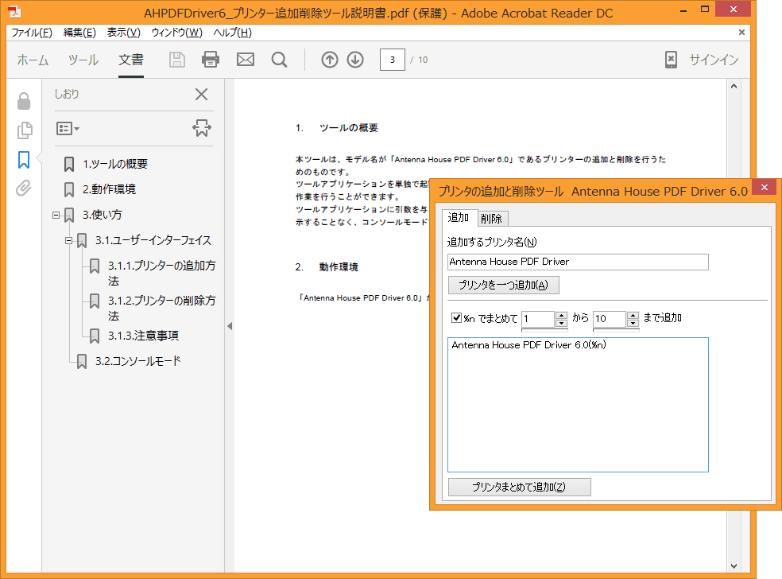
Task: Click the email envelope icon
Action: tap(246, 60)
